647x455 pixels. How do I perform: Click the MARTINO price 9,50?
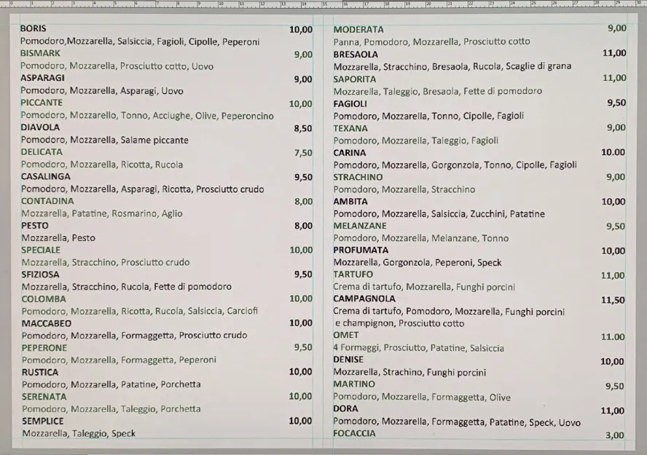point(614,384)
